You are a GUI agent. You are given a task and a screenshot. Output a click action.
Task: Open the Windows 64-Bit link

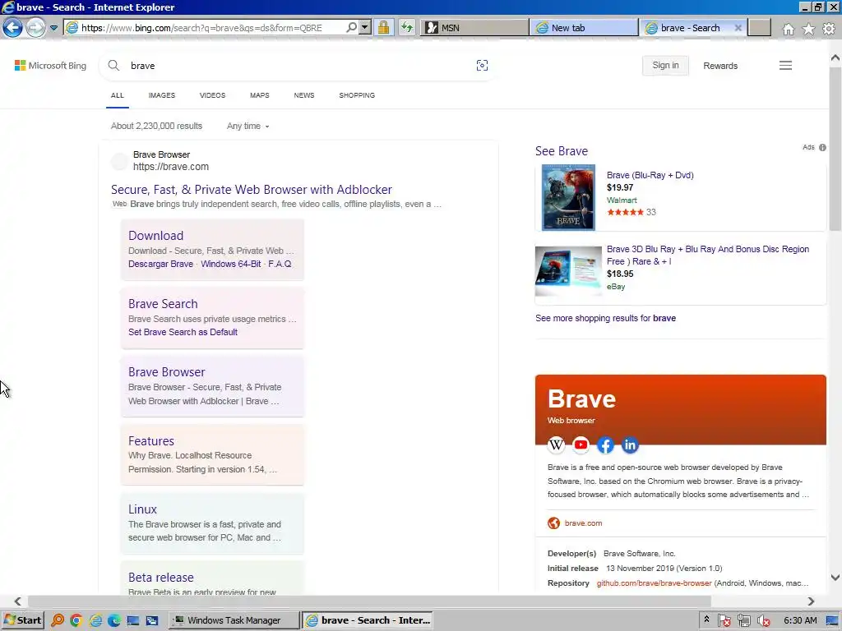(x=231, y=264)
